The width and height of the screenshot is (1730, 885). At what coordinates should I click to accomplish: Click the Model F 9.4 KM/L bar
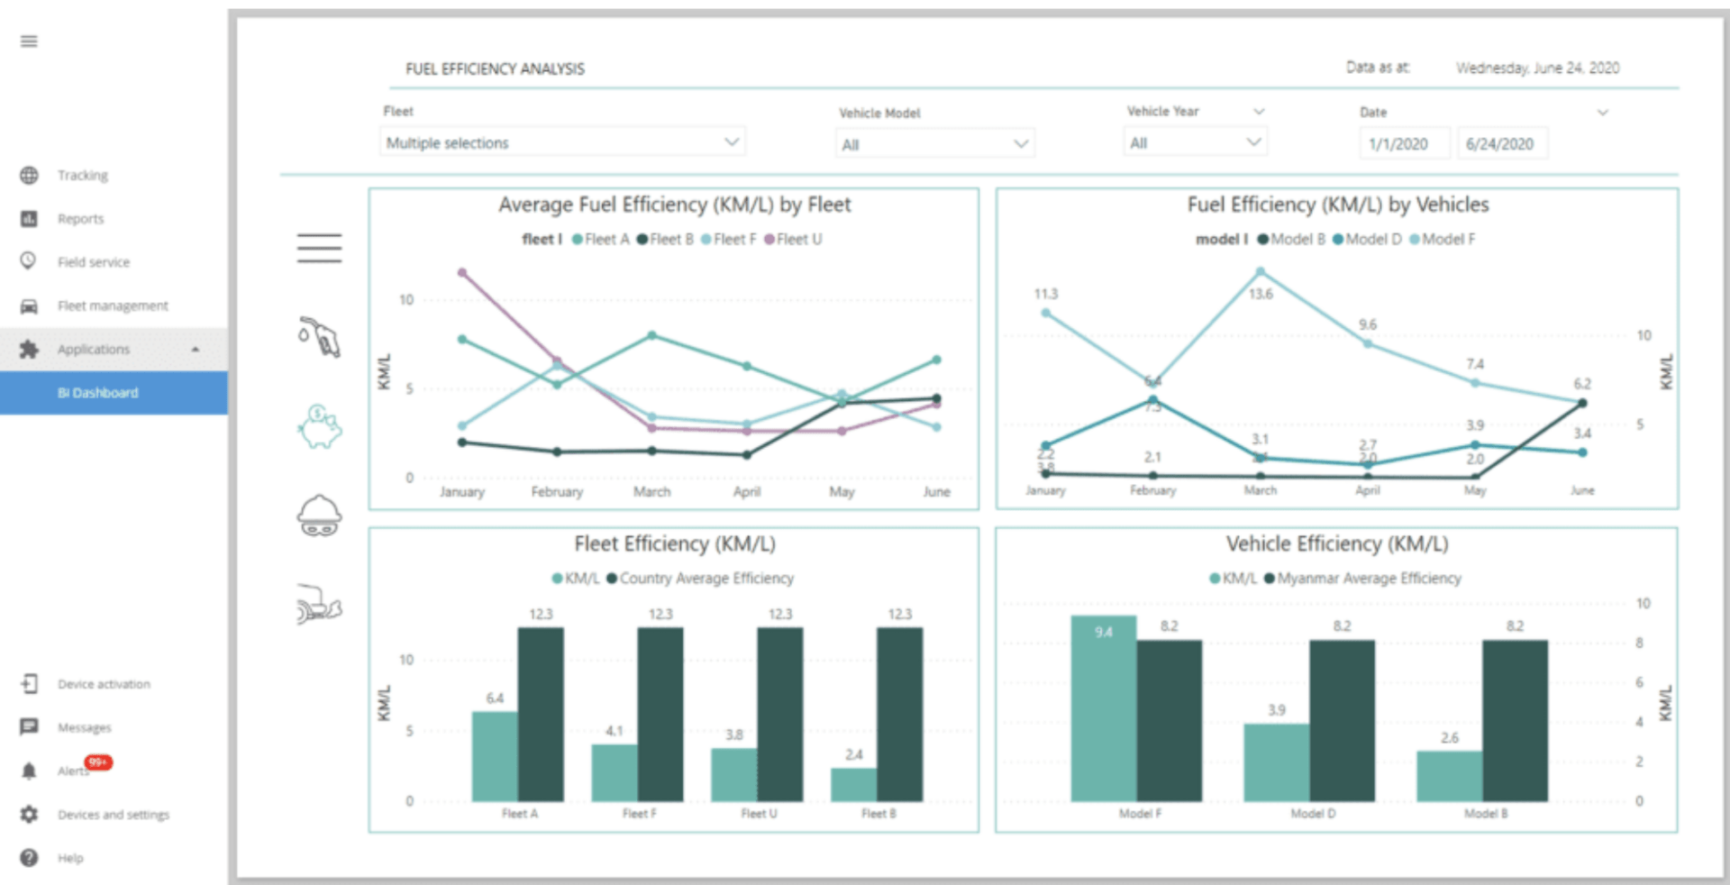pyautogui.click(x=1104, y=708)
